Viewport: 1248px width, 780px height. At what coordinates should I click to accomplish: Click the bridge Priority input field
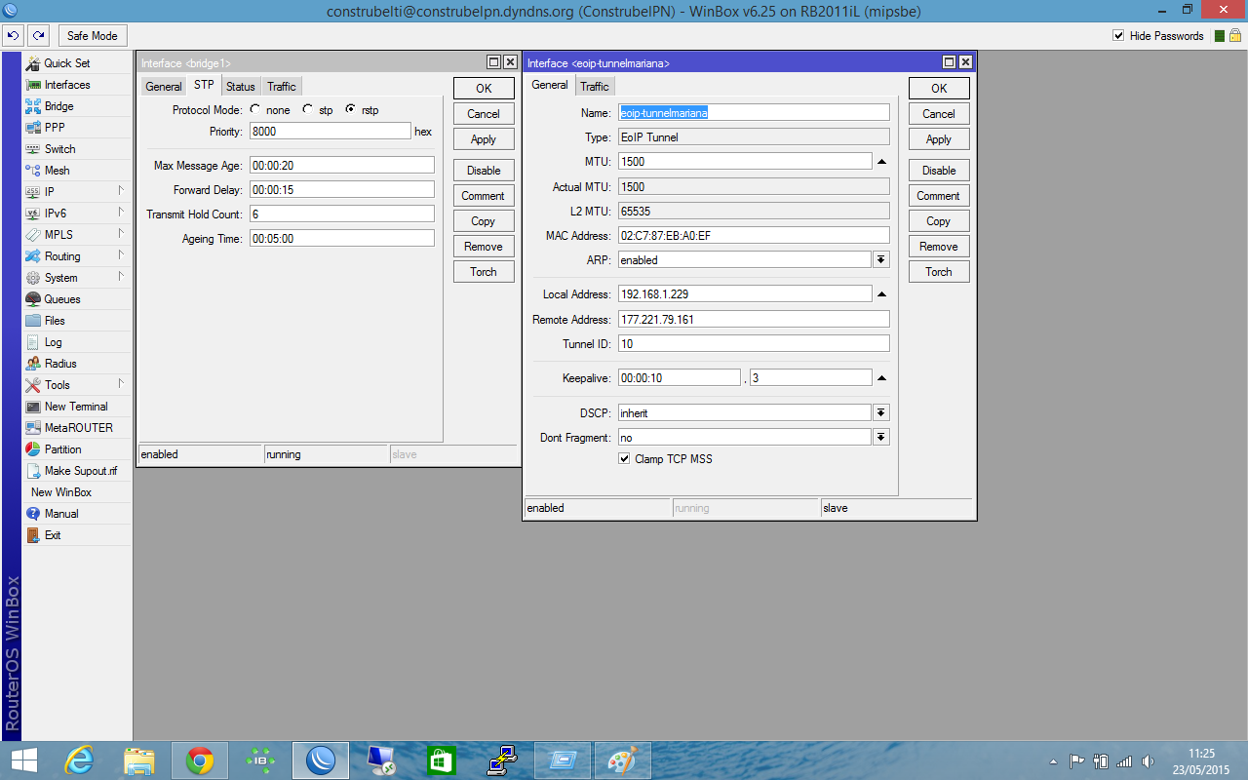point(331,131)
